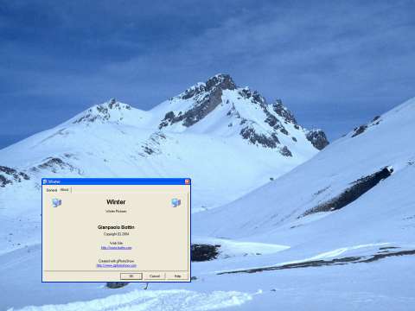Click the blue Winter dialog title bar
This screenshot has width=415, height=311.
(x=116, y=181)
